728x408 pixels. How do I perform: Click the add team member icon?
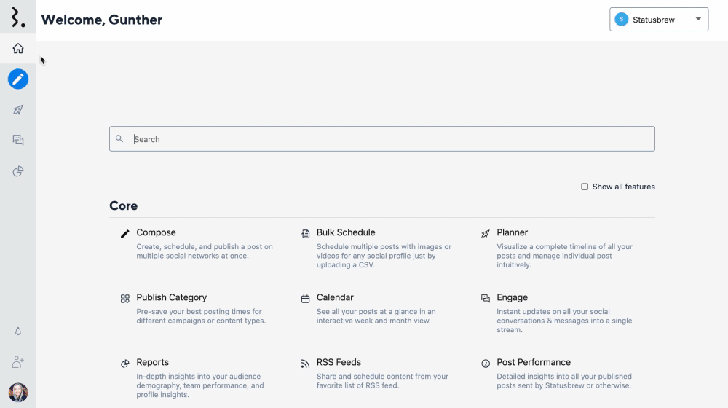tap(18, 361)
